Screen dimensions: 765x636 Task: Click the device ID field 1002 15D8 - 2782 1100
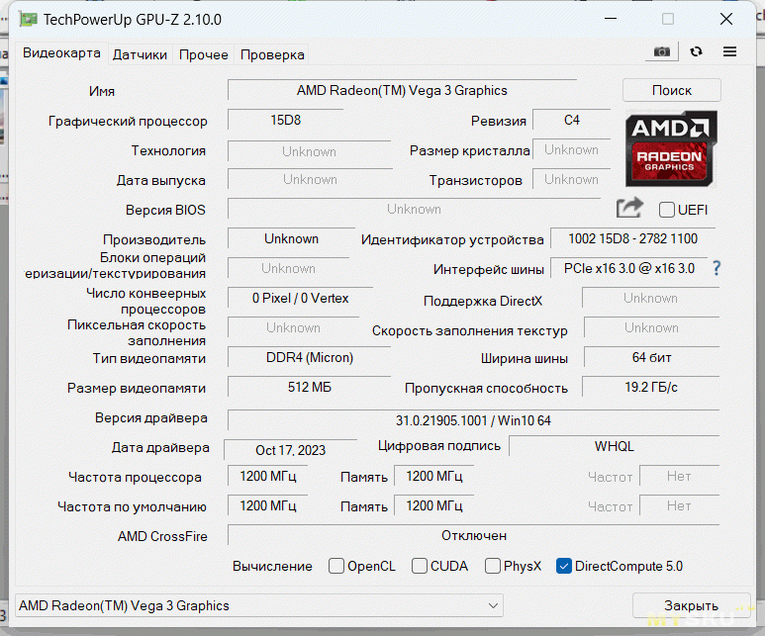(x=632, y=238)
